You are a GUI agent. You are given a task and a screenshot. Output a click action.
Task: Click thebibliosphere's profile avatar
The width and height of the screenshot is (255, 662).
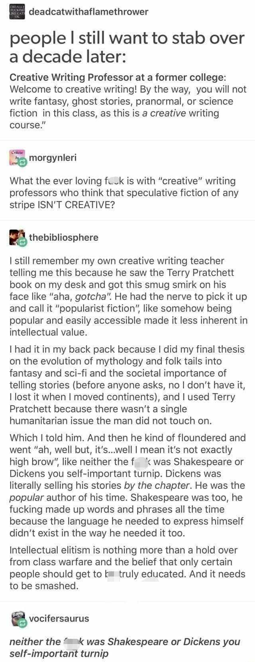pyautogui.click(x=17, y=237)
